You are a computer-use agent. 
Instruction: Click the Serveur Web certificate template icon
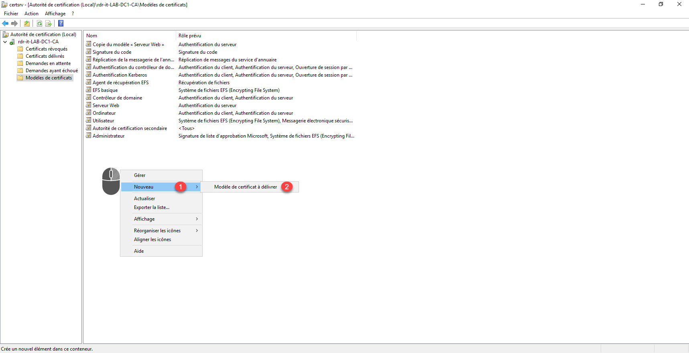pyautogui.click(x=89, y=105)
